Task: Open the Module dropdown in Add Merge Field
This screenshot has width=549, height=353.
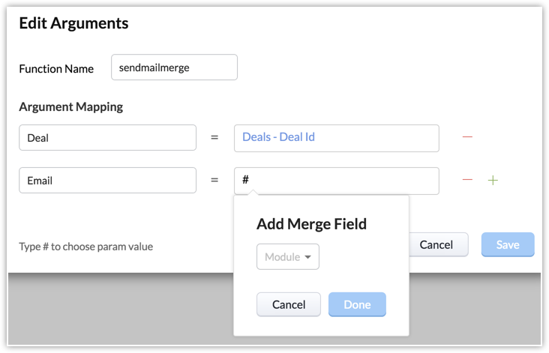Action: click(x=288, y=257)
